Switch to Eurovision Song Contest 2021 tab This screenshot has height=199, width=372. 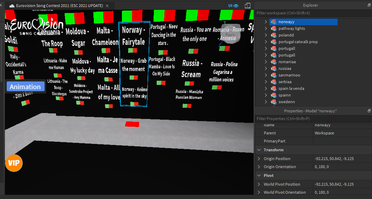pos(60,6)
